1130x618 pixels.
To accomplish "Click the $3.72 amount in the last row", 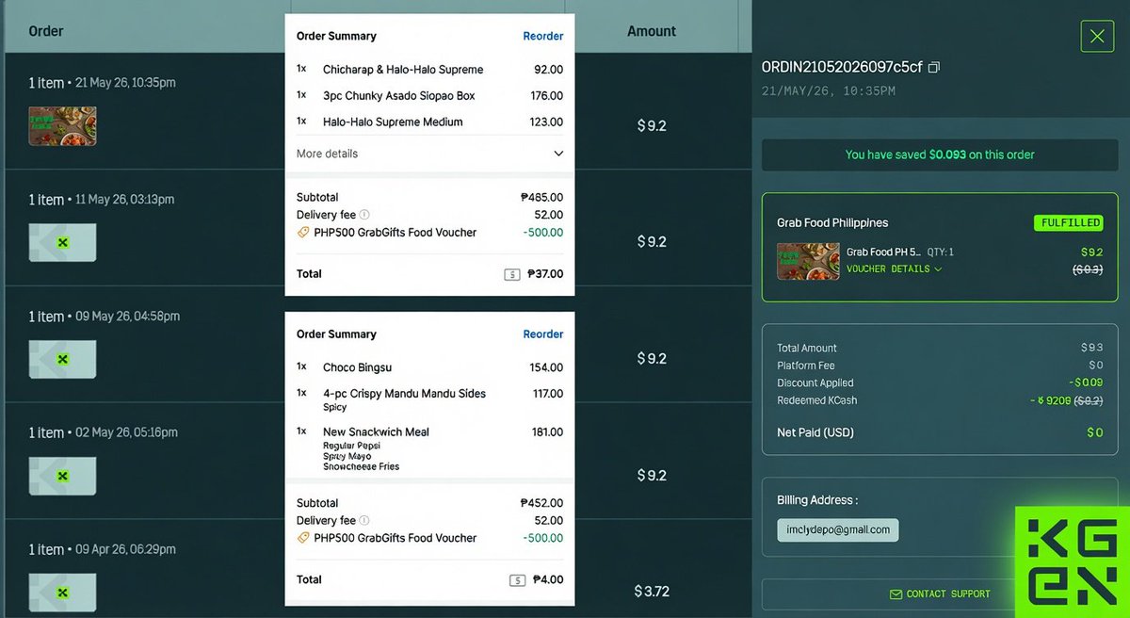I will coord(652,592).
